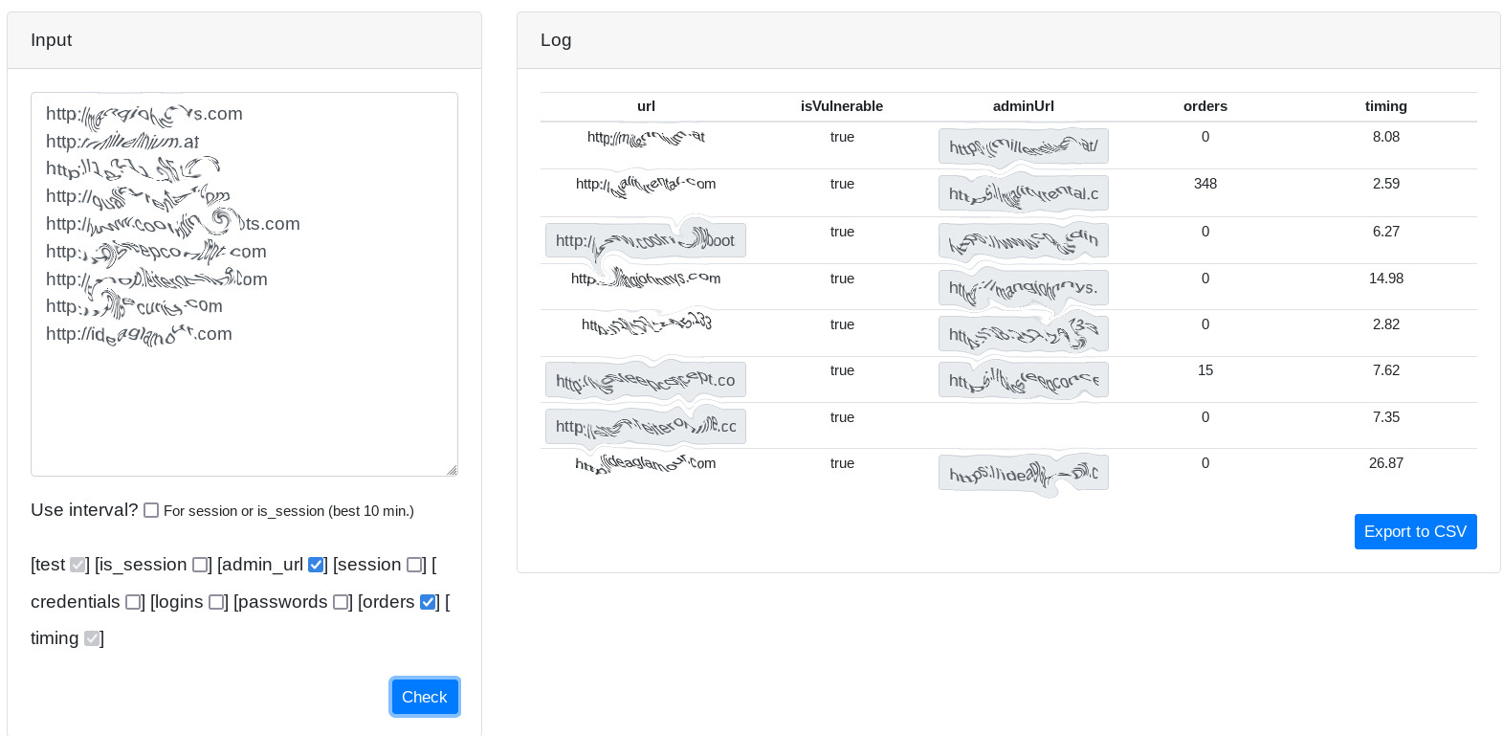Screen dimensions: 1503x736
Task: Enable the Use interval checkbox
Action: [x=151, y=510]
